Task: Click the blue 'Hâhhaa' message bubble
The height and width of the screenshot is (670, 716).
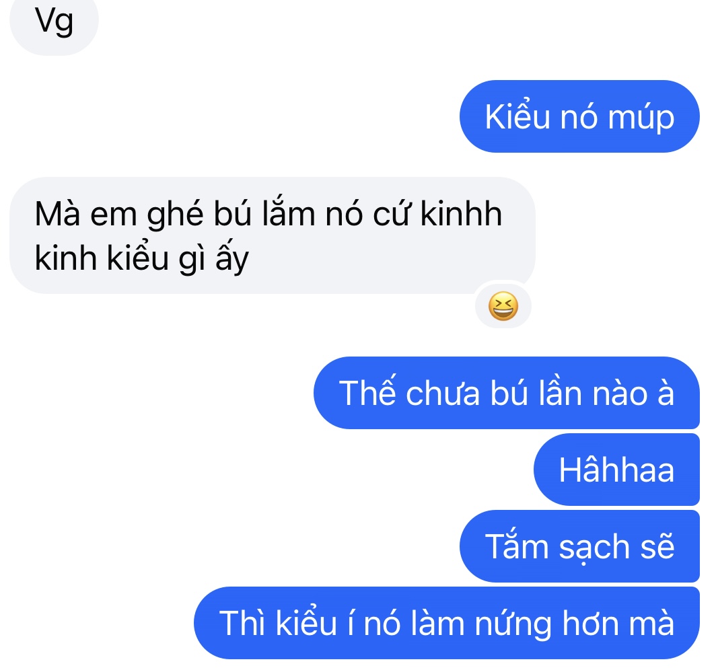Action: click(616, 470)
